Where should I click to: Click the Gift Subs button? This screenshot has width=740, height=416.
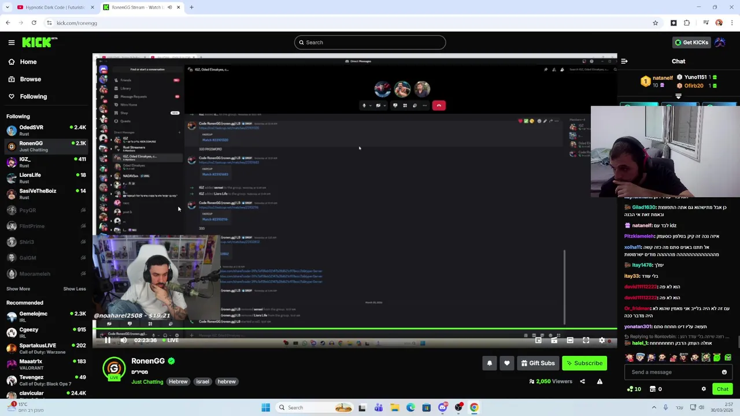(x=538, y=363)
